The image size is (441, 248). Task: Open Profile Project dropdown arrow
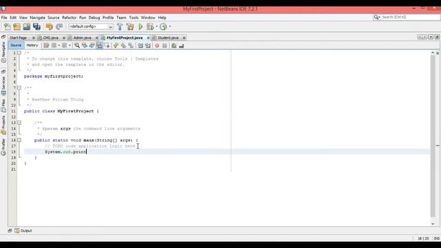pyautogui.click(x=170, y=27)
